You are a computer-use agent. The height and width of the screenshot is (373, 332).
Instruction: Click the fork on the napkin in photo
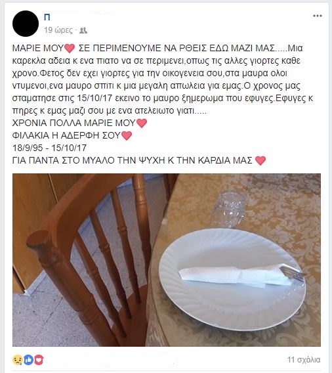click(293, 273)
